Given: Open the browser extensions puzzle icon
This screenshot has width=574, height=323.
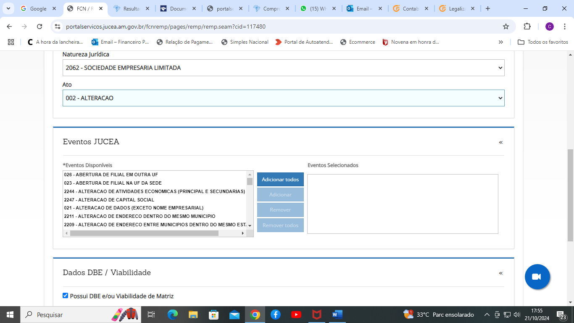Looking at the screenshot, I should [527, 26].
